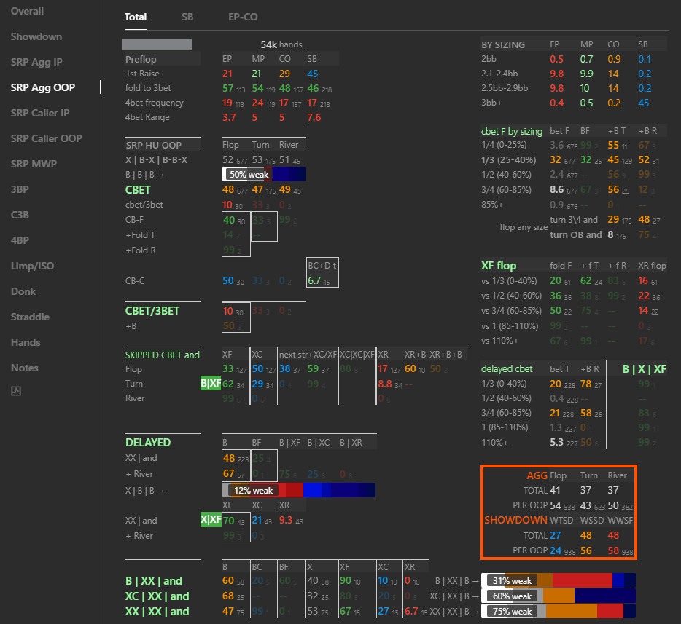
Task: Click the 31% weak strength bar
Action: (559, 580)
